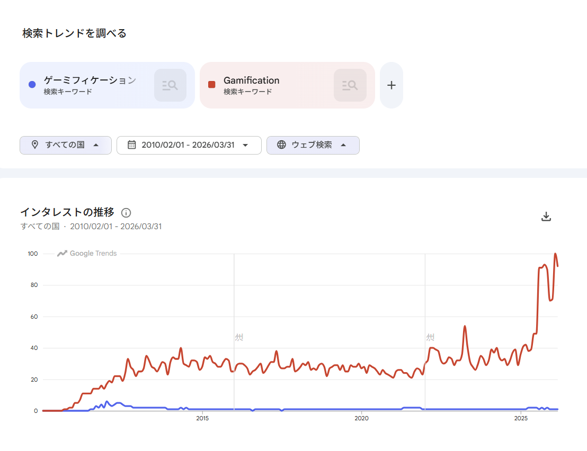Click the 検索トレンドを調べる heading
587x451 pixels.
(x=74, y=33)
